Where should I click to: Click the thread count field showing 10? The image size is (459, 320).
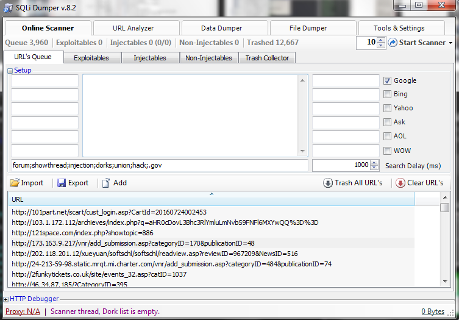366,43
